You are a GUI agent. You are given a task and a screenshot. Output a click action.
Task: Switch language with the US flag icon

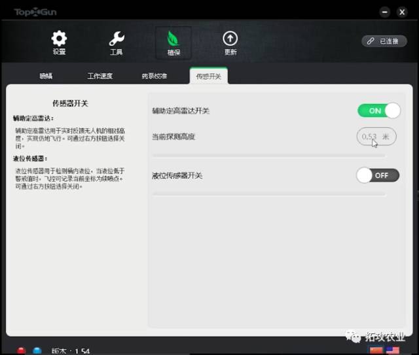click(x=393, y=350)
